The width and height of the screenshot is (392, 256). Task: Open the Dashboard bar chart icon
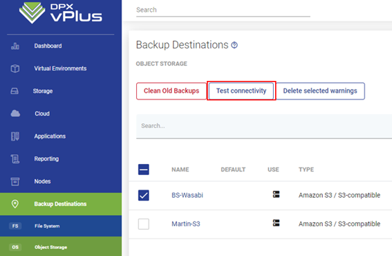tap(15, 46)
